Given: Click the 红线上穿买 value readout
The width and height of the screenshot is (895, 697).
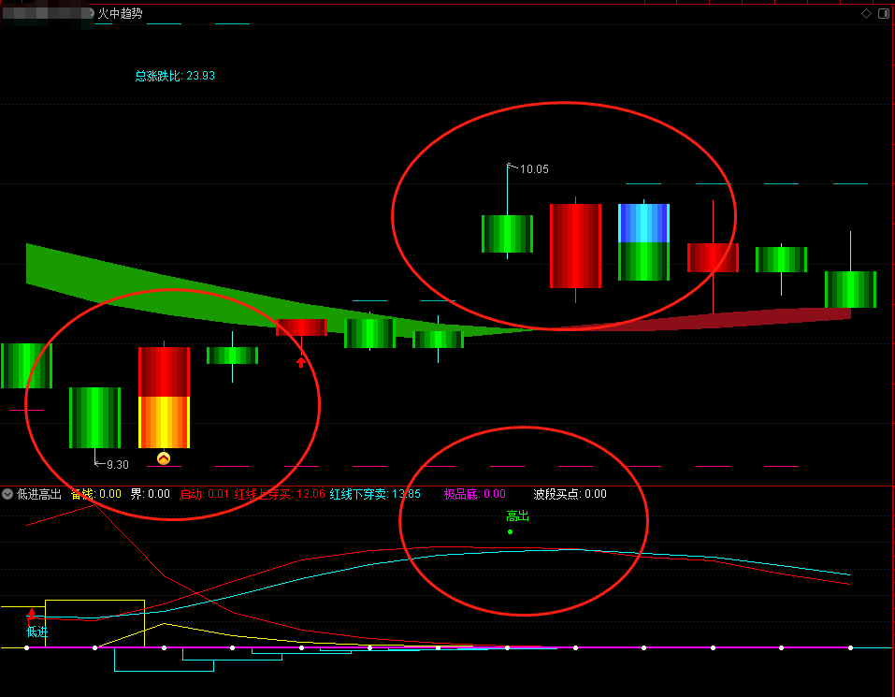Looking at the screenshot, I should tap(280, 494).
